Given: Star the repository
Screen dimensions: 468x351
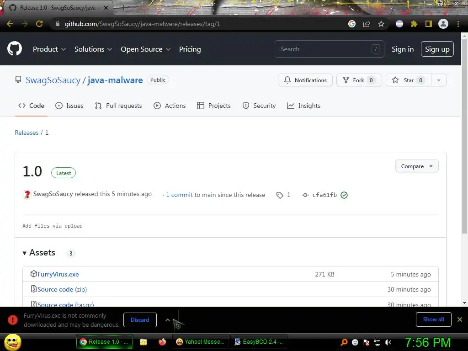Looking at the screenshot, I should pyautogui.click(x=408, y=80).
